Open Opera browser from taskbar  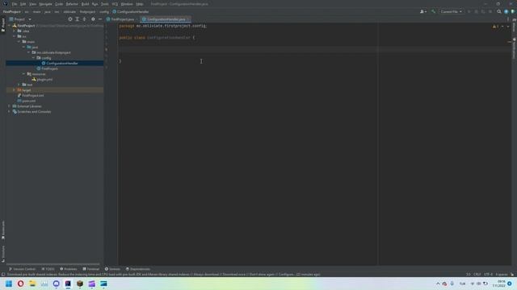20,284
